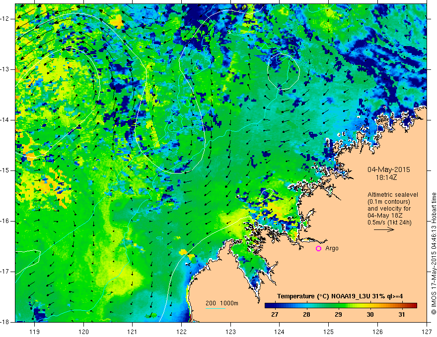Click the 126 longitude axis label

tap(377, 332)
